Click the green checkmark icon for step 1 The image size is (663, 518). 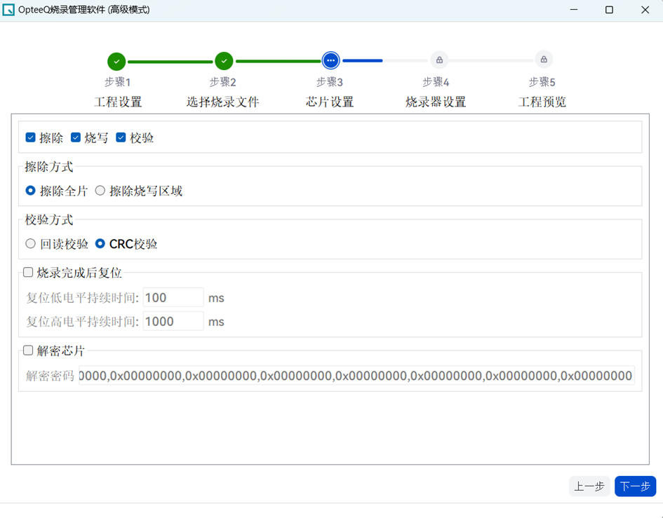pyautogui.click(x=116, y=61)
